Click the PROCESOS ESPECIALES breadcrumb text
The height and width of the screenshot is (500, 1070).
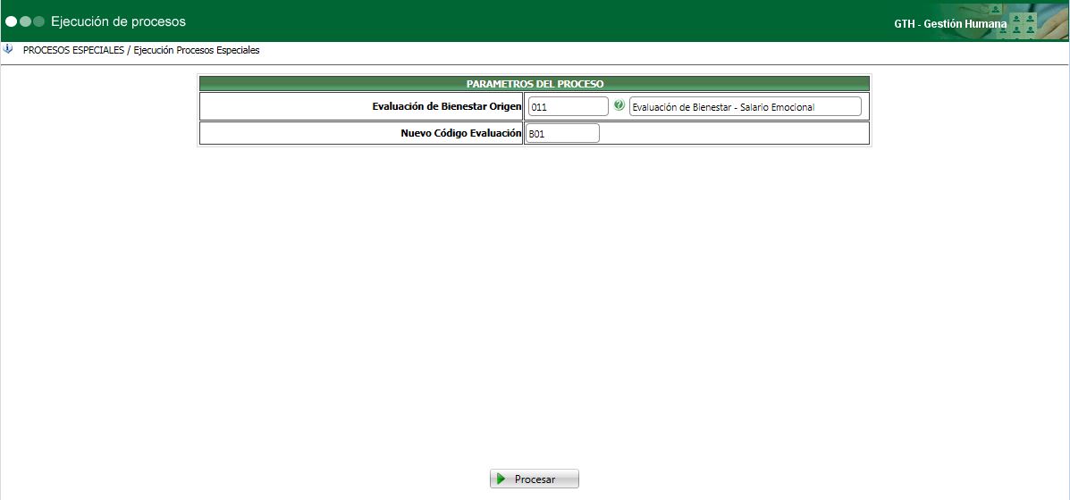pos(73,50)
